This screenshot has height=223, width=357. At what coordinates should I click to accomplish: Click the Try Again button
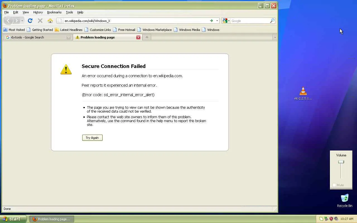[92, 138]
